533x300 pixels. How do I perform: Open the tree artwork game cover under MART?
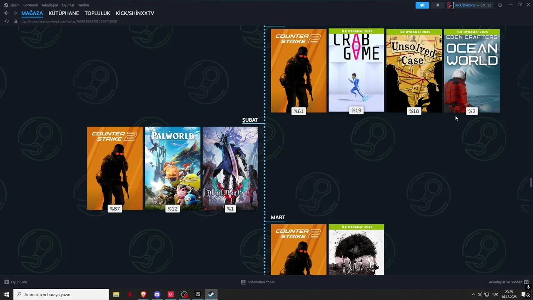tap(356, 250)
